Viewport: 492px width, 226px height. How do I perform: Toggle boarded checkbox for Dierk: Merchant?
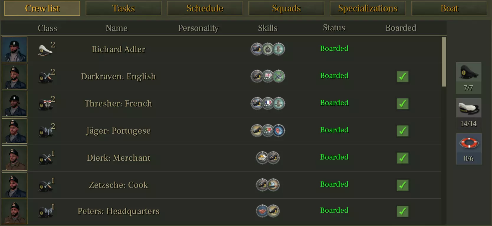point(402,158)
